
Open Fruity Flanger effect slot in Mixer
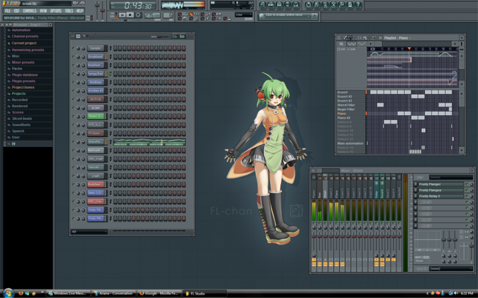[x=441, y=184]
